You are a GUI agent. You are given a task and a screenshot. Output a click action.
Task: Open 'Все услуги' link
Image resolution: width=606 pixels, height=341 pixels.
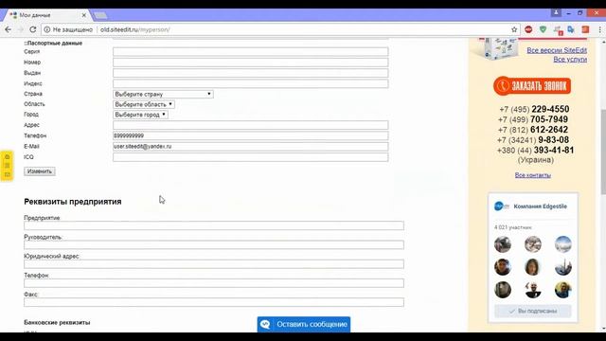570,59
